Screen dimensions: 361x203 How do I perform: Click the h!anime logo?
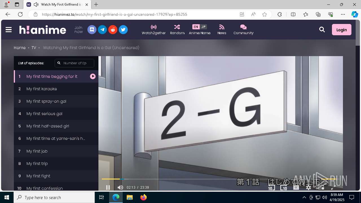click(x=43, y=30)
